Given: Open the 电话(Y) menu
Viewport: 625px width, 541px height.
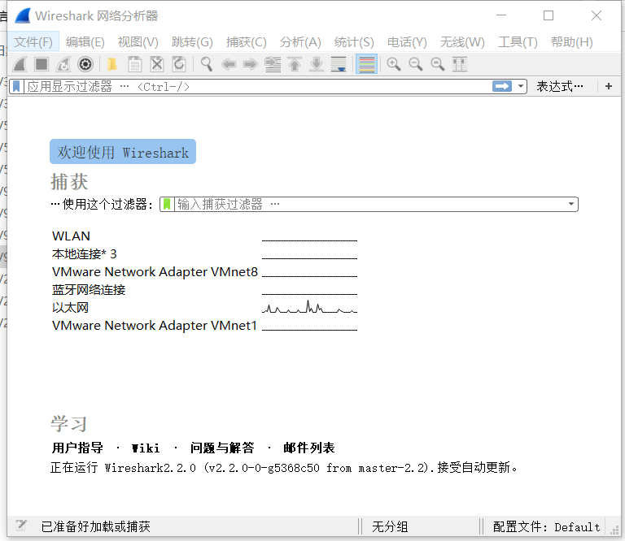Looking at the screenshot, I should (407, 41).
